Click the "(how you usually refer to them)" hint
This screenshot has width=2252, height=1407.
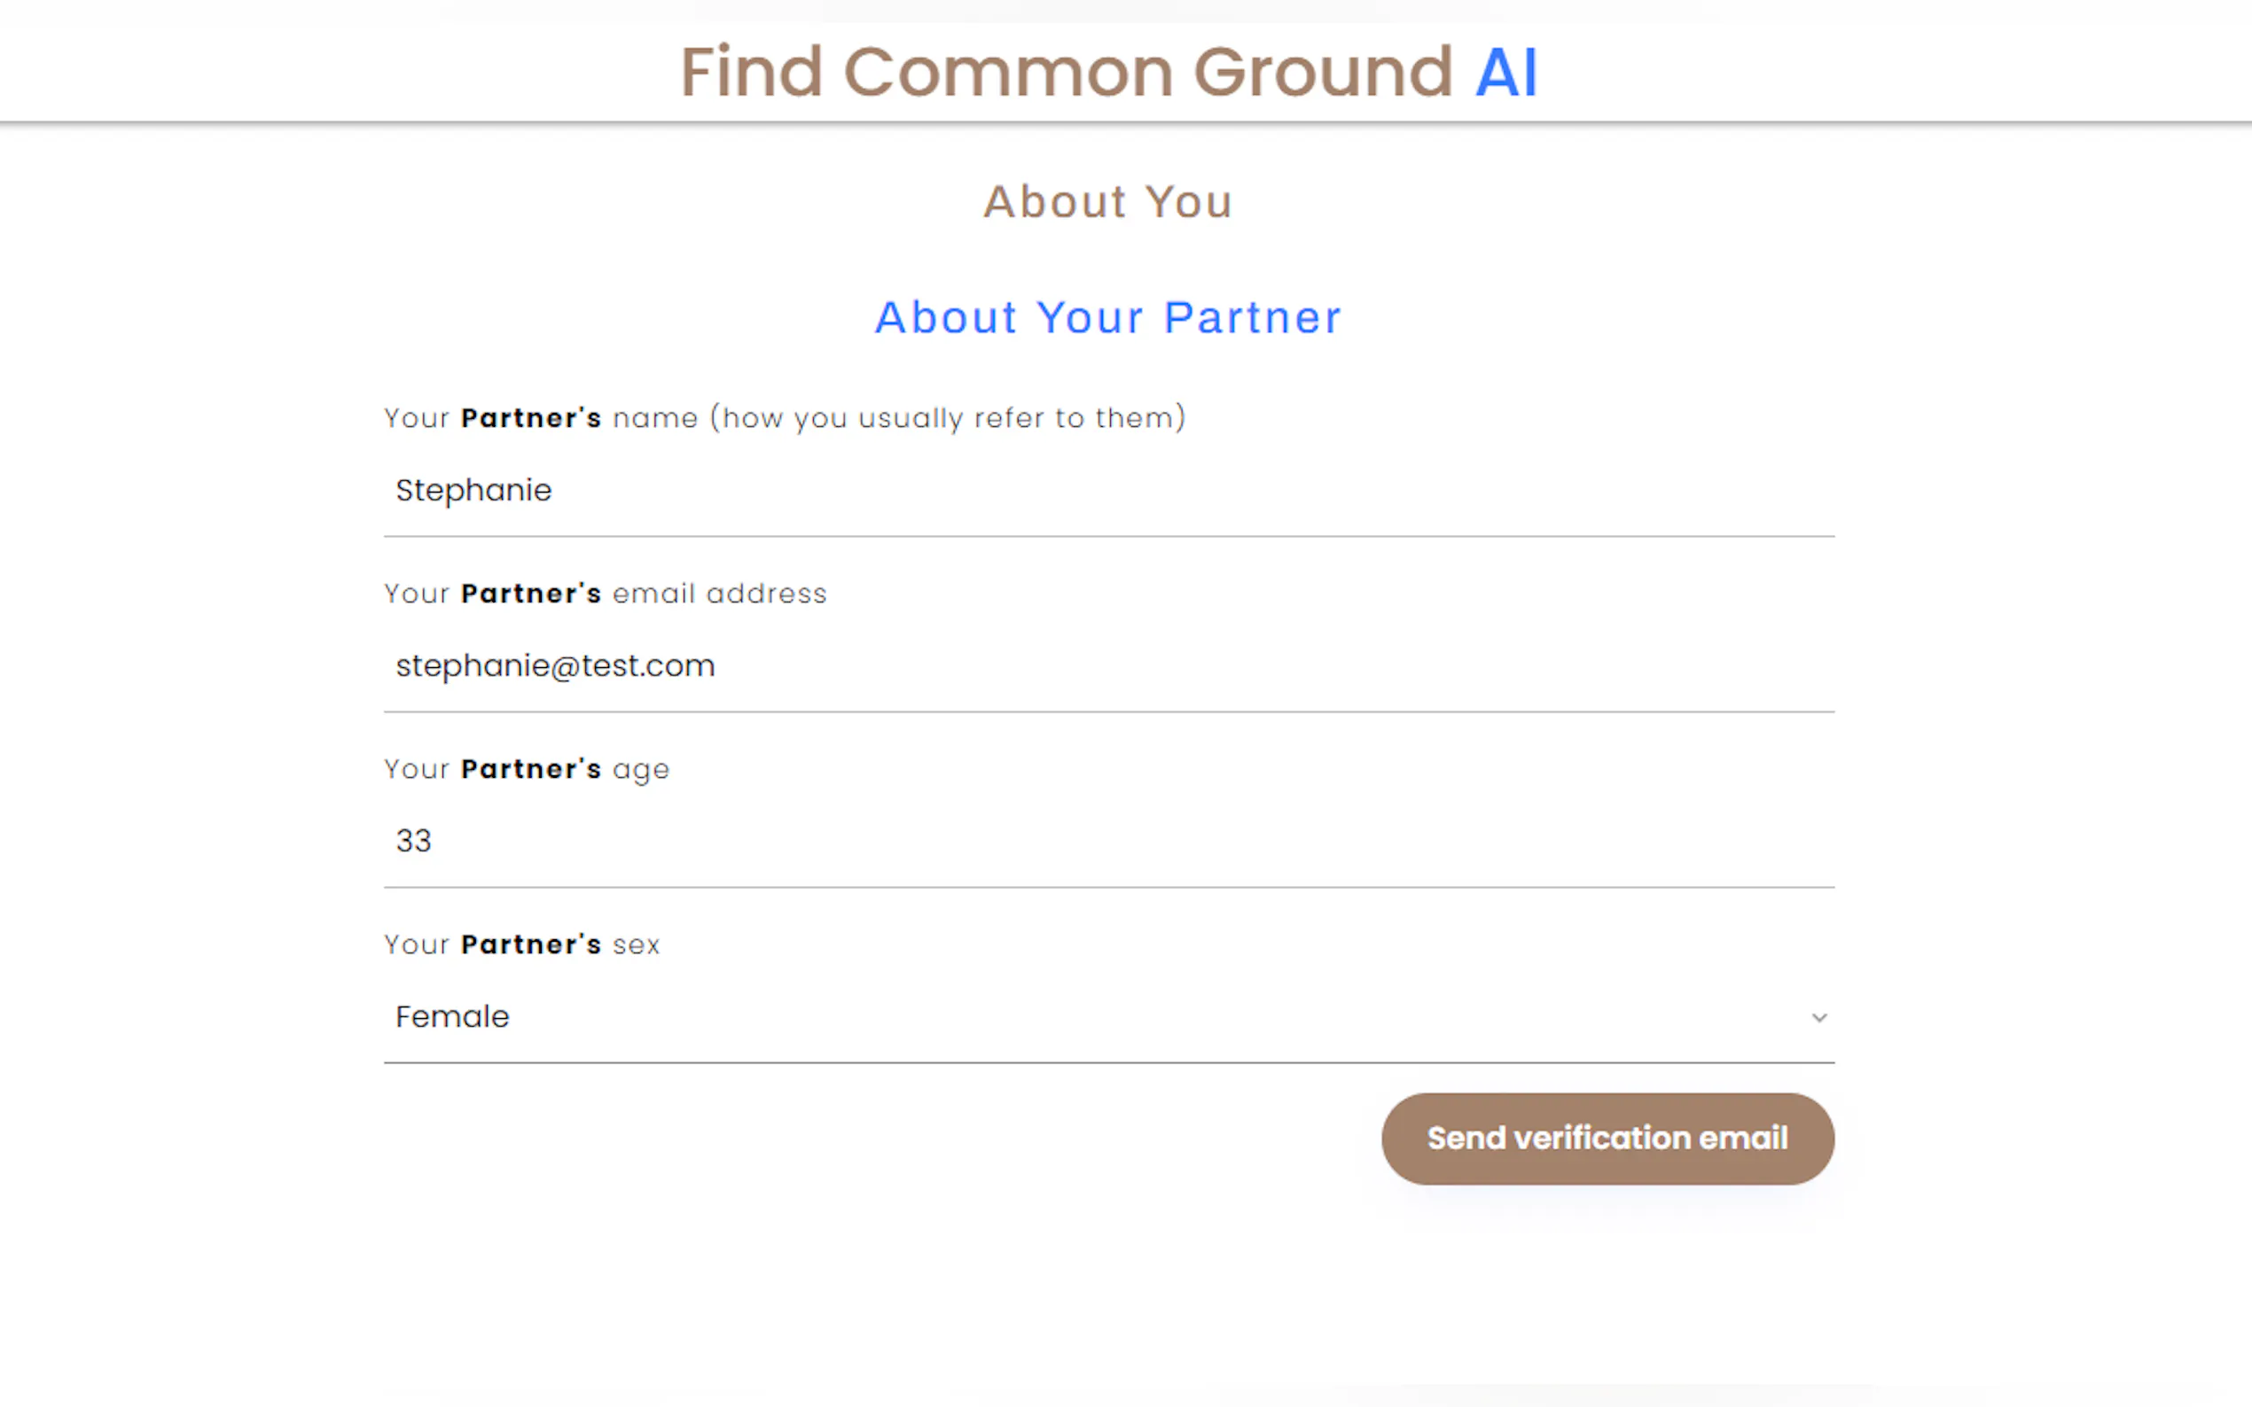pyautogui.click(x=948, y=419)
